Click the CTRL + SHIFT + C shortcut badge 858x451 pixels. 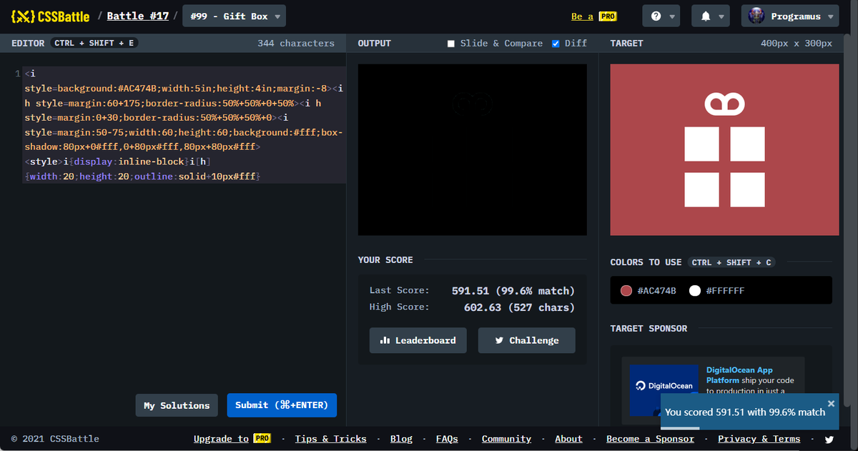click(731, 262)
